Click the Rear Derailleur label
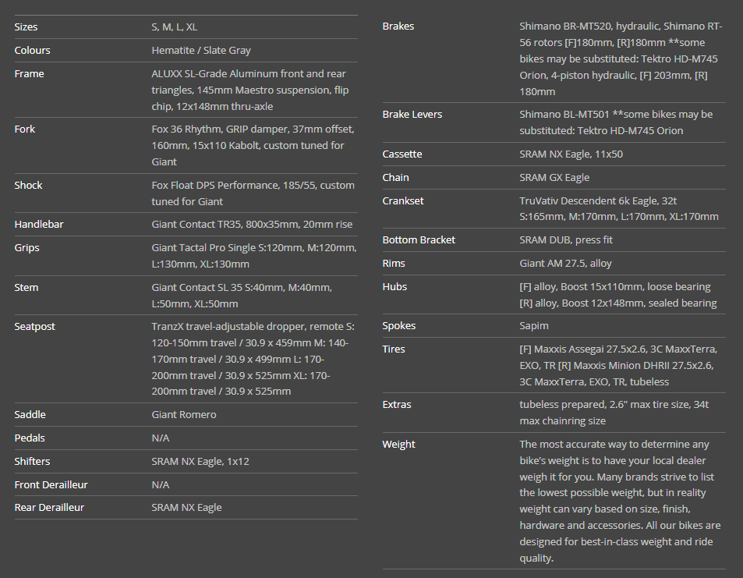The width and height of the screenshot is (743, 578). click(49, 508)
